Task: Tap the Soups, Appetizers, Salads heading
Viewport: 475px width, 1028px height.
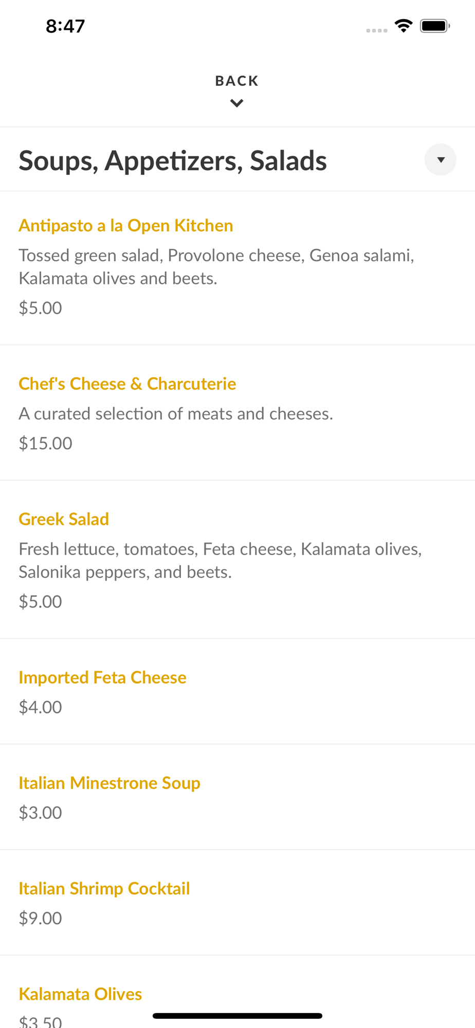Action: point(173,160)
